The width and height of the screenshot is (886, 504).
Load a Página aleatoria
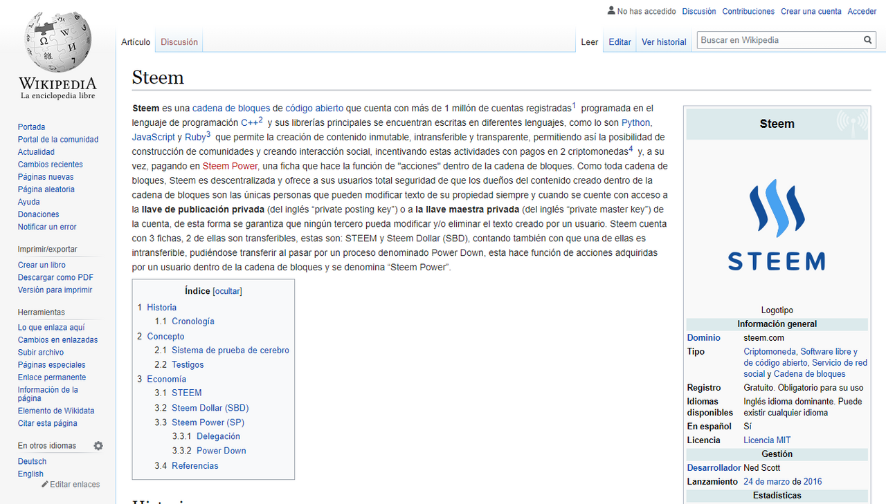[x=46, y=189]
